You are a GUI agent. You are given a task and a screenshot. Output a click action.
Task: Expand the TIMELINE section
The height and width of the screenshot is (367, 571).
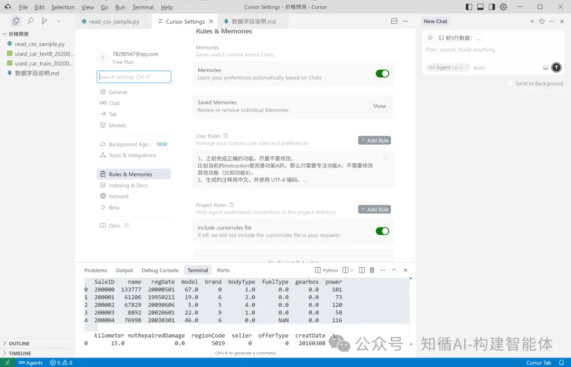point(20,353)
